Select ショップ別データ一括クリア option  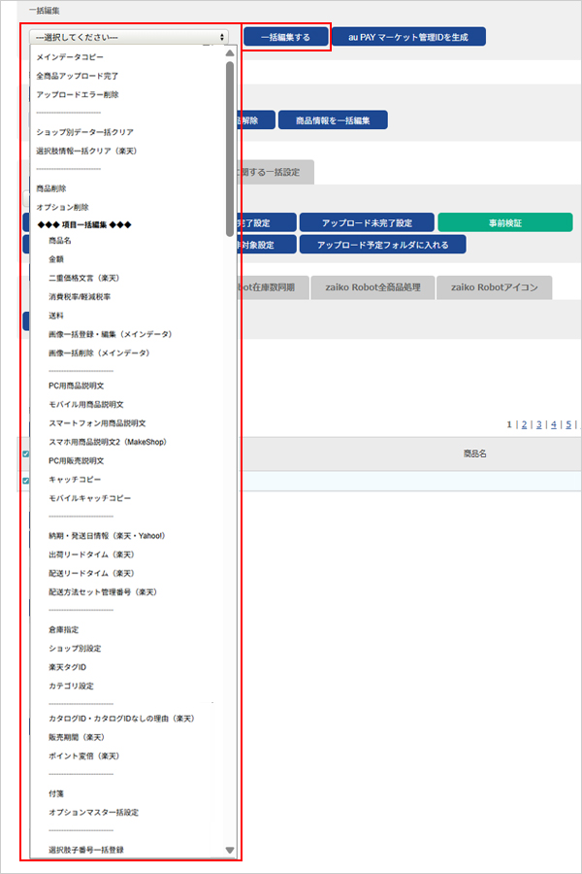[x=84, y=132]
